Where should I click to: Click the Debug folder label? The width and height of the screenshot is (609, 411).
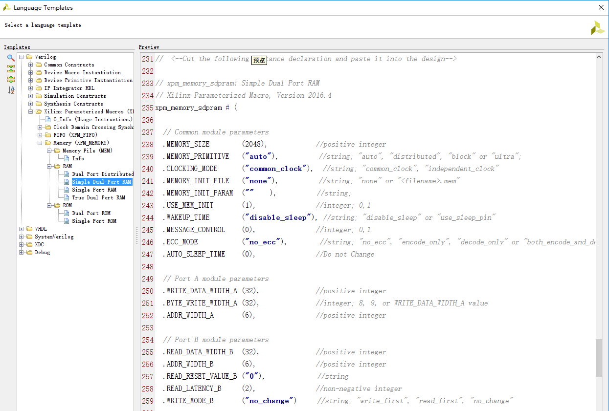(x=42, y=253)
